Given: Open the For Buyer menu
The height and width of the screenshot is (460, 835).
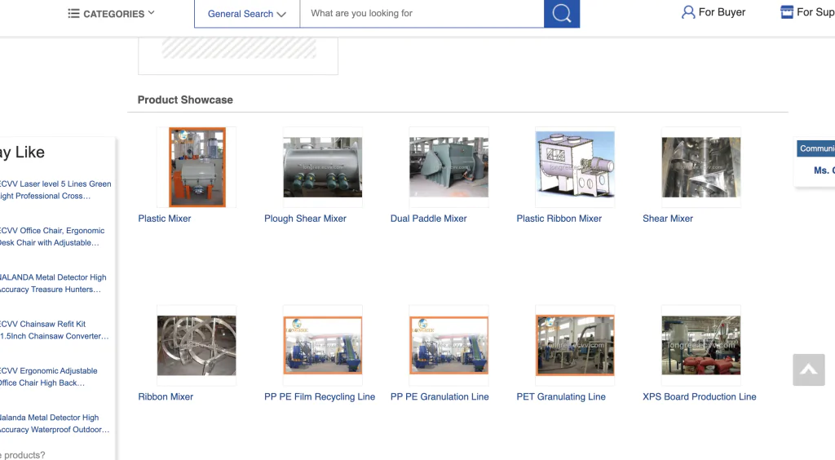Looking at the screenshot, I should tap(722, 12).
